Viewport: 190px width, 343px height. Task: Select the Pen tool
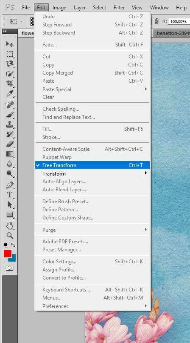[10, 185]
